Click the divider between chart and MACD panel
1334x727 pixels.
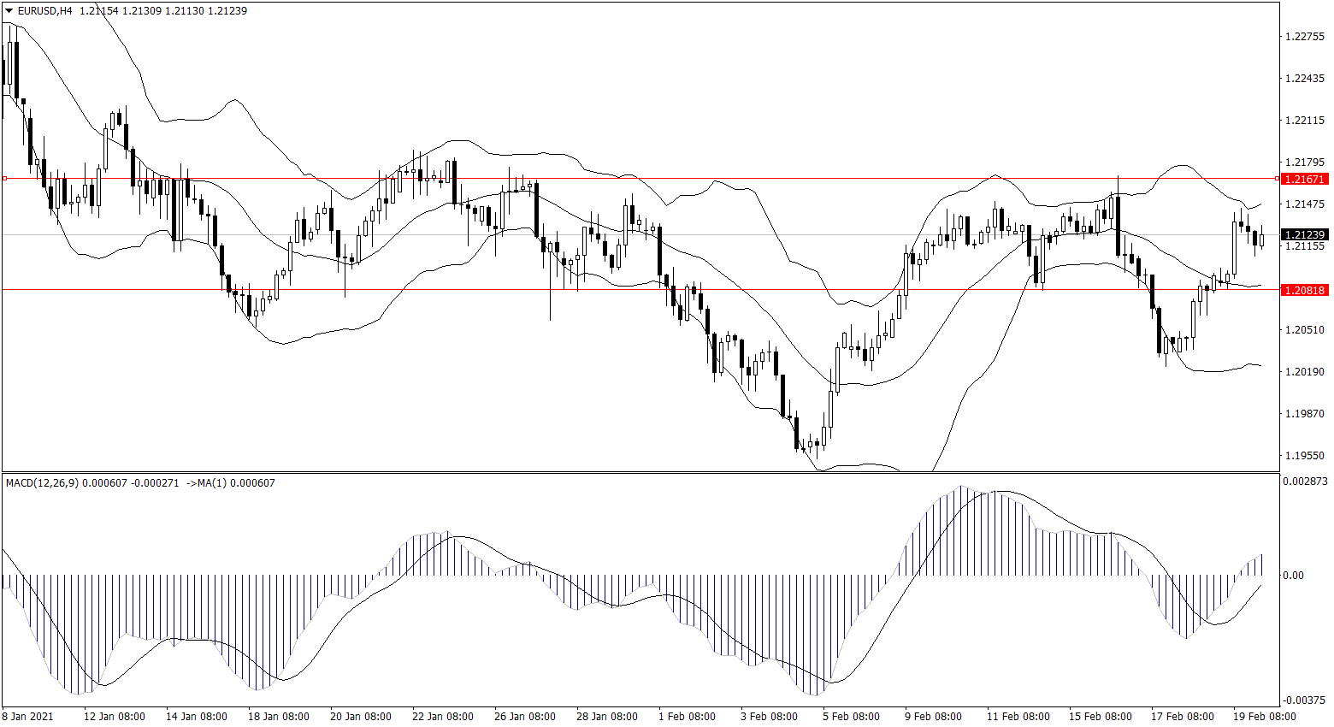[641, 472]
